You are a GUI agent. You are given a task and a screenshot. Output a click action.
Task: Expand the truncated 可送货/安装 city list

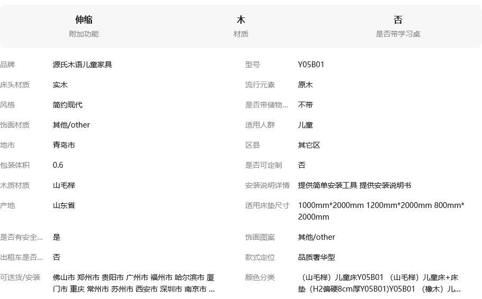pos(134,283)
